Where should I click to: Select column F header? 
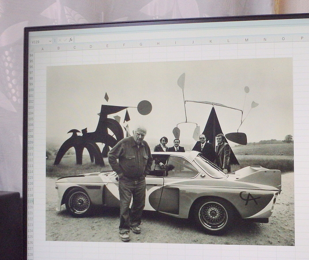coord(124,45)
